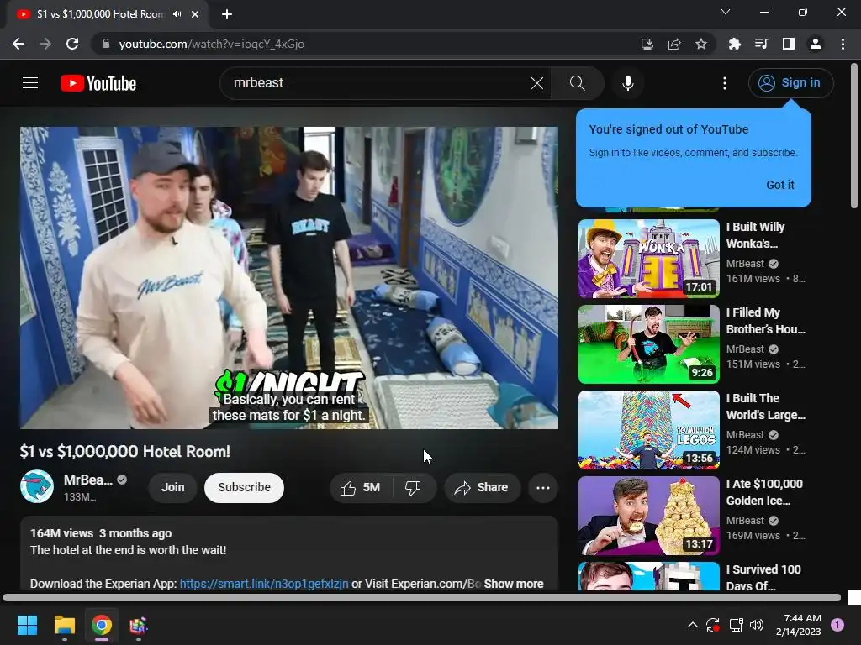This screenshot has height=645, width=861.
Task: Go back in browser history
Action: pos(18,44)
